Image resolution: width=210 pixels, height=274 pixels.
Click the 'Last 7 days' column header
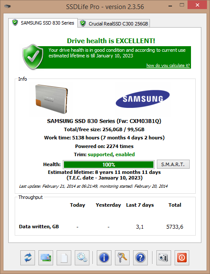tap(140, 205)
